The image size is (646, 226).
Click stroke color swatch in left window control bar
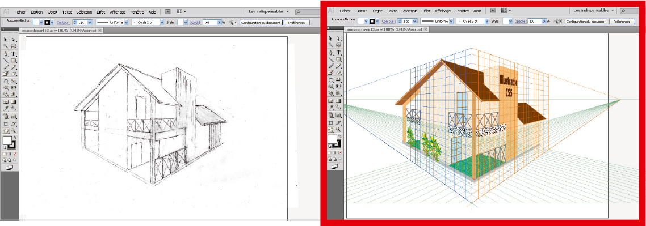click(47, 22)
